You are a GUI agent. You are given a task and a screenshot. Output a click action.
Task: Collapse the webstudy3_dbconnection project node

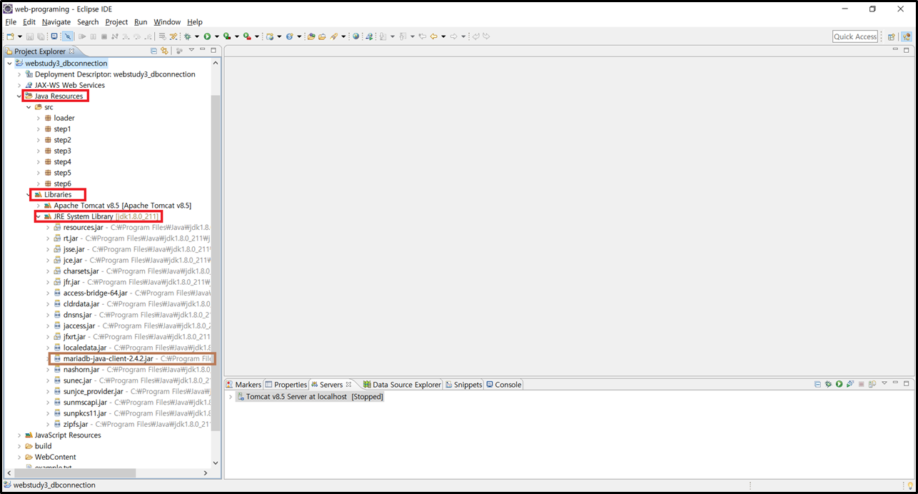(x=9, y=63)
